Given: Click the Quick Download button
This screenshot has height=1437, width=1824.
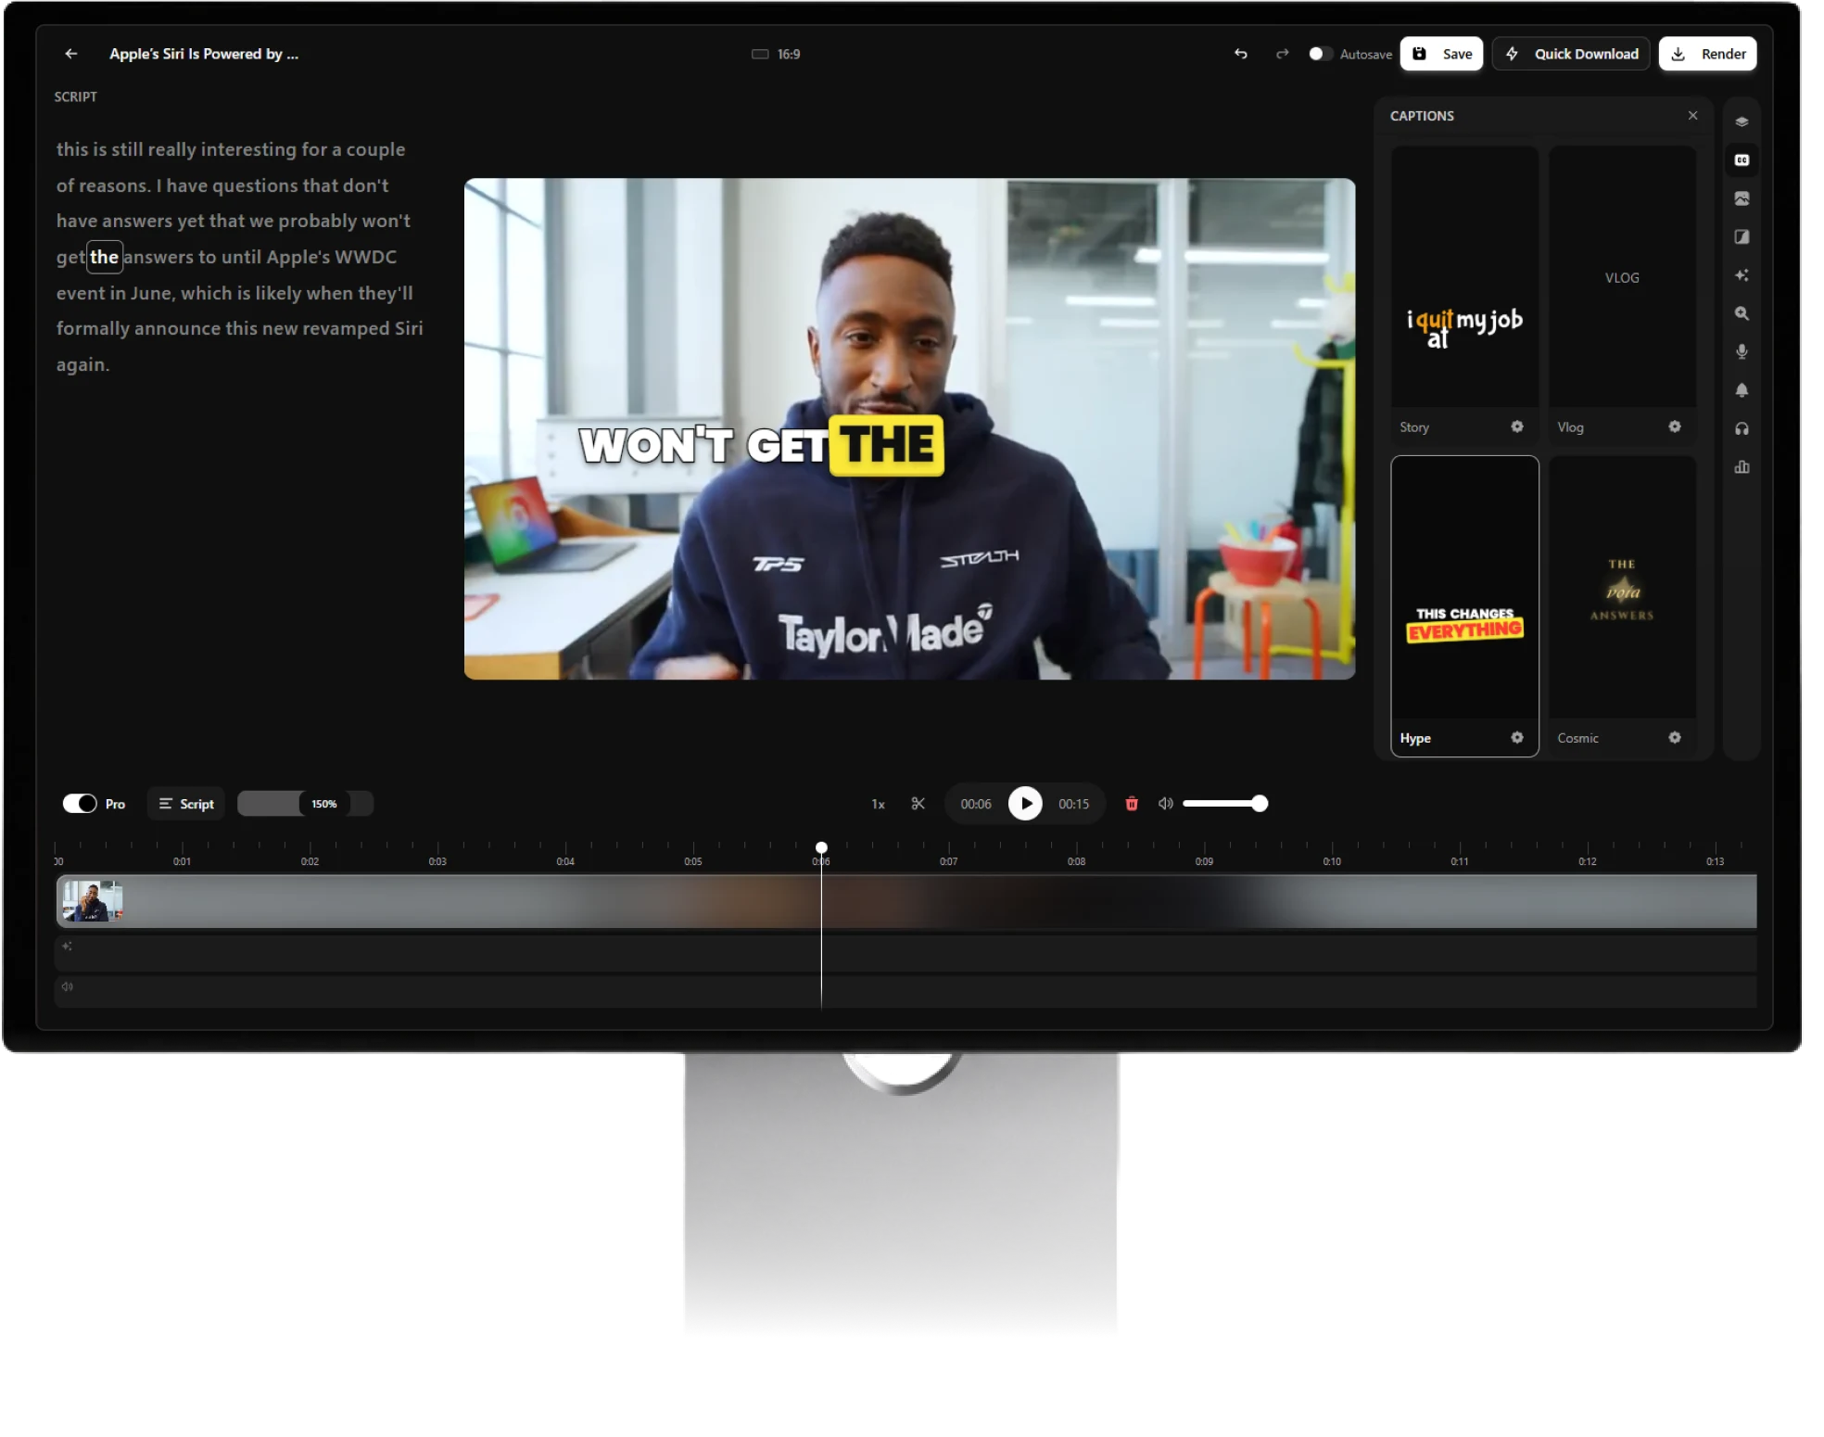Looking at the screenshot, I should (1571, 54).
